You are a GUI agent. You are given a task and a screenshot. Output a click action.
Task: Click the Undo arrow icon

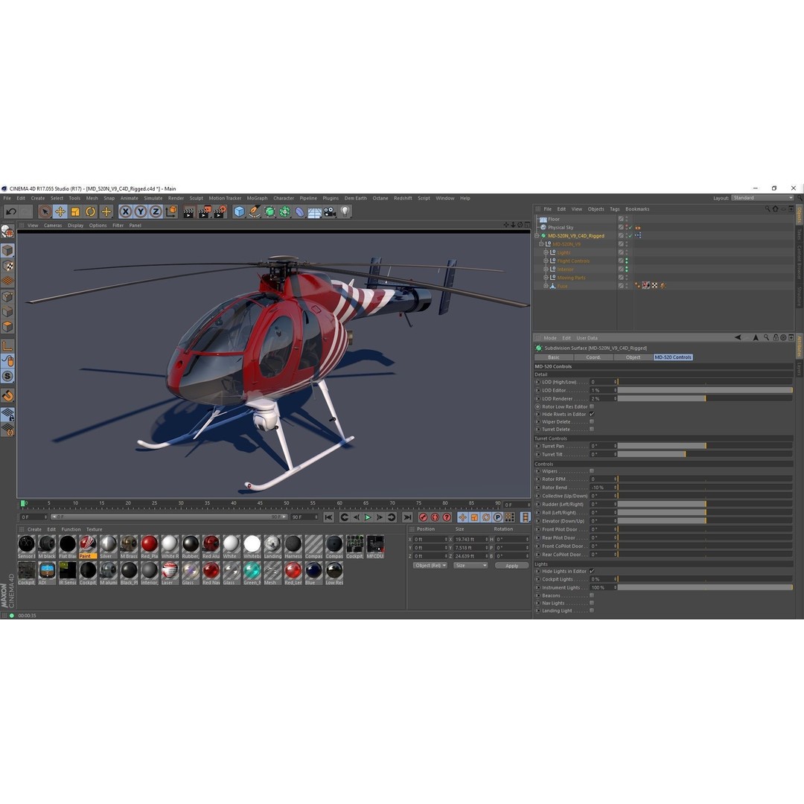[x=11, y=211]
